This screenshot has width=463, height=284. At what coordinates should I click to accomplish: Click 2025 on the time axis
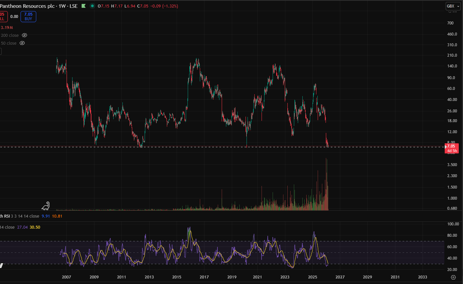point(313,277)
